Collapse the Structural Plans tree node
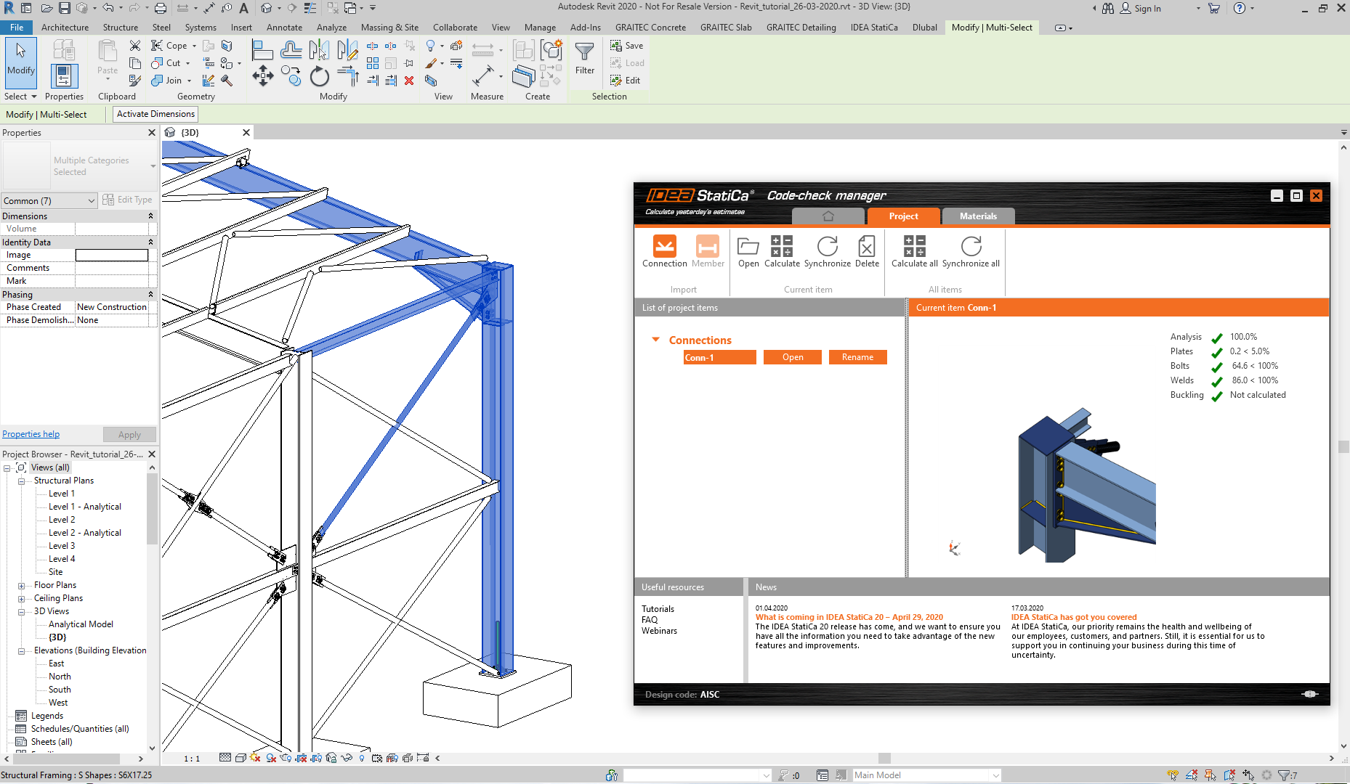1350x784 pixels. click(22, 481)
